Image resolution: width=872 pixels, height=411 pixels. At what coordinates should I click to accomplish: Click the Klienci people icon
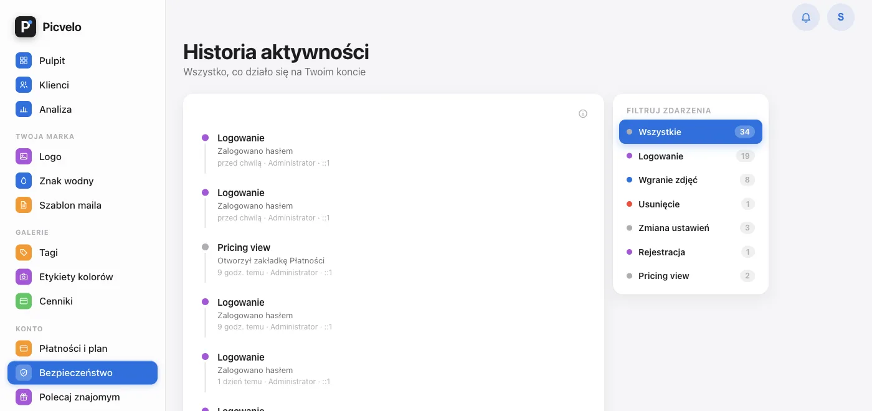(24, 85)
